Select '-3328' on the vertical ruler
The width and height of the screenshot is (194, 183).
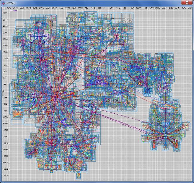point(6,176)
